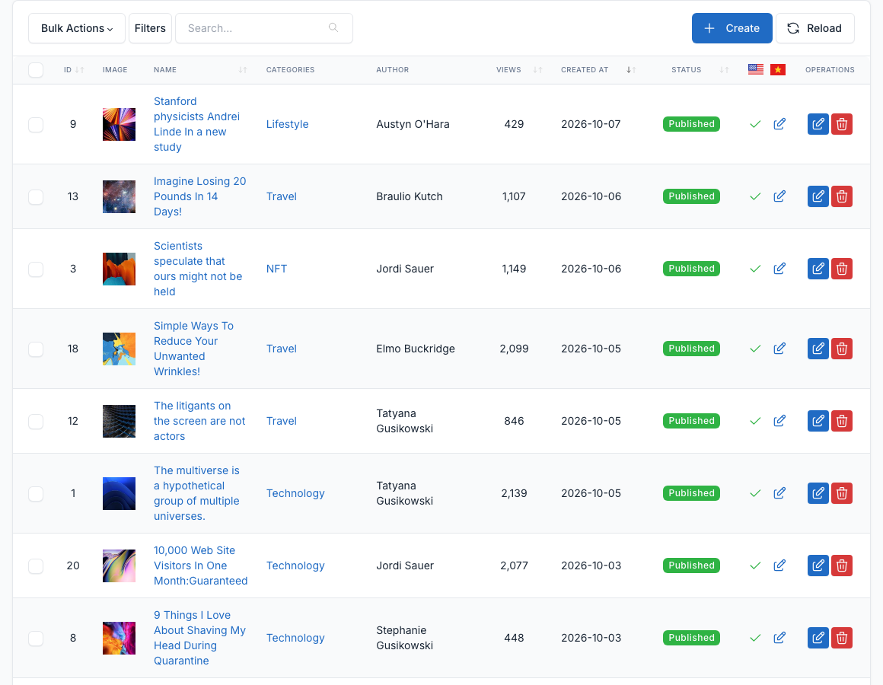883x685 pixels.
Task: Select the checkbox for post 13
Action: [x=36, y=197]
